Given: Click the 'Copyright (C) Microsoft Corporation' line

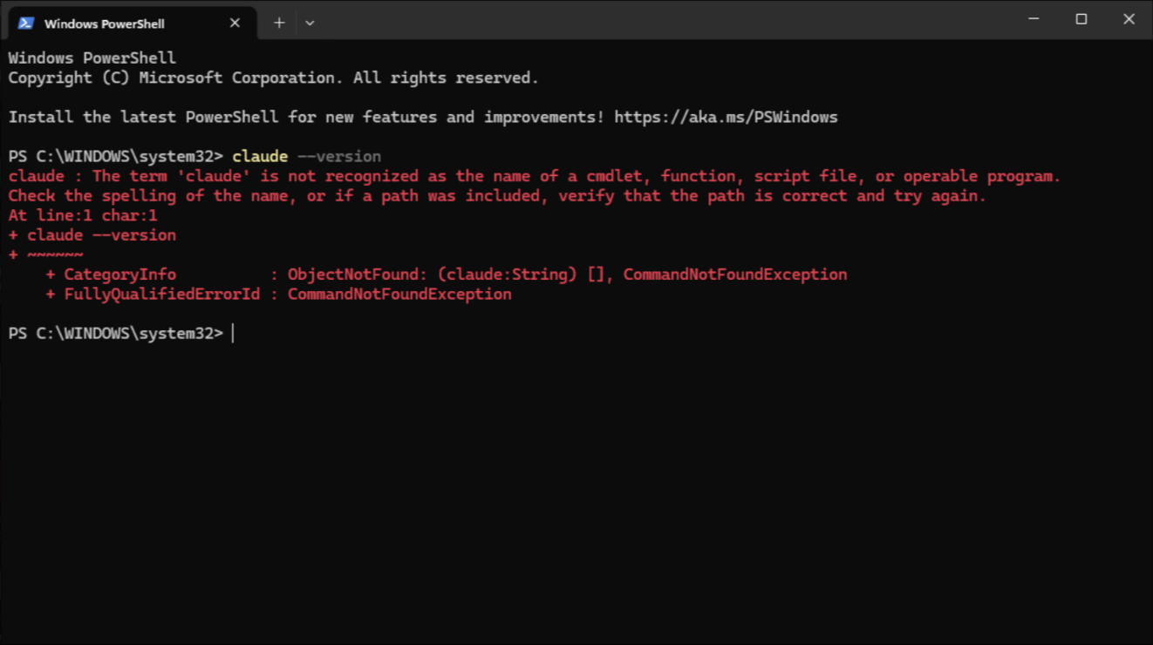Looking at the screenshot, I should point(273,78).
